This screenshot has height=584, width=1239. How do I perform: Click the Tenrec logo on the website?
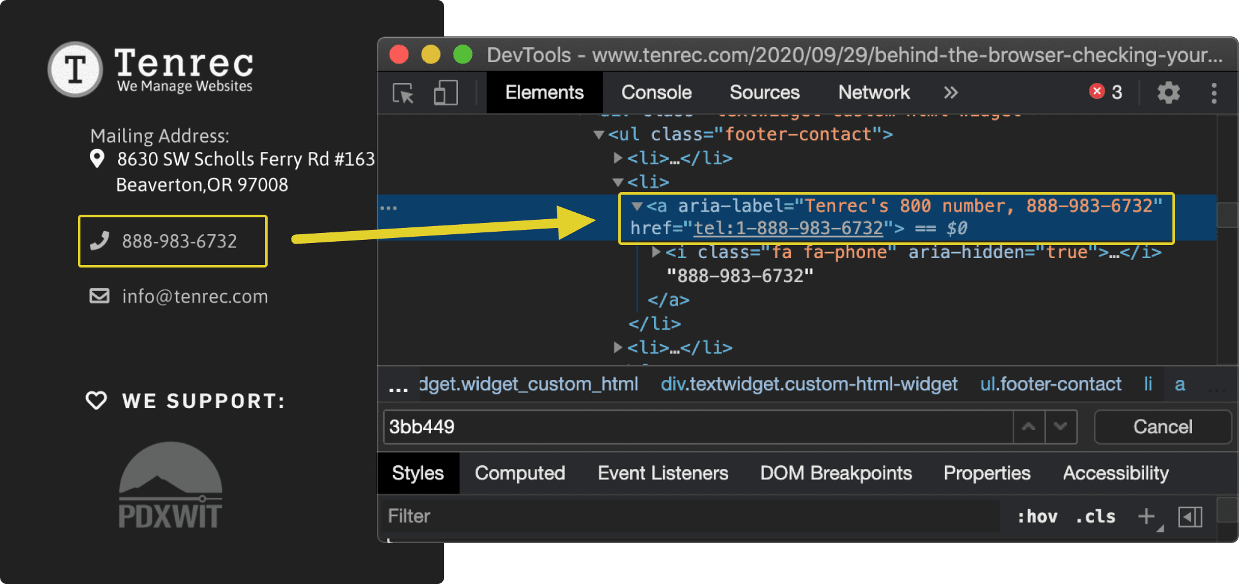151,70
